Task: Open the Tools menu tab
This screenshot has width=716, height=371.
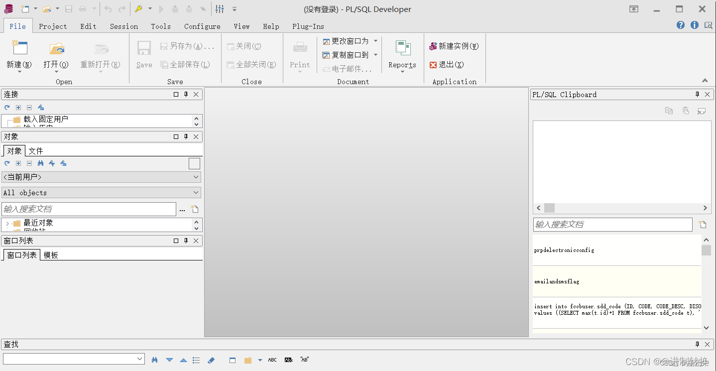Action: pos(161,26)
